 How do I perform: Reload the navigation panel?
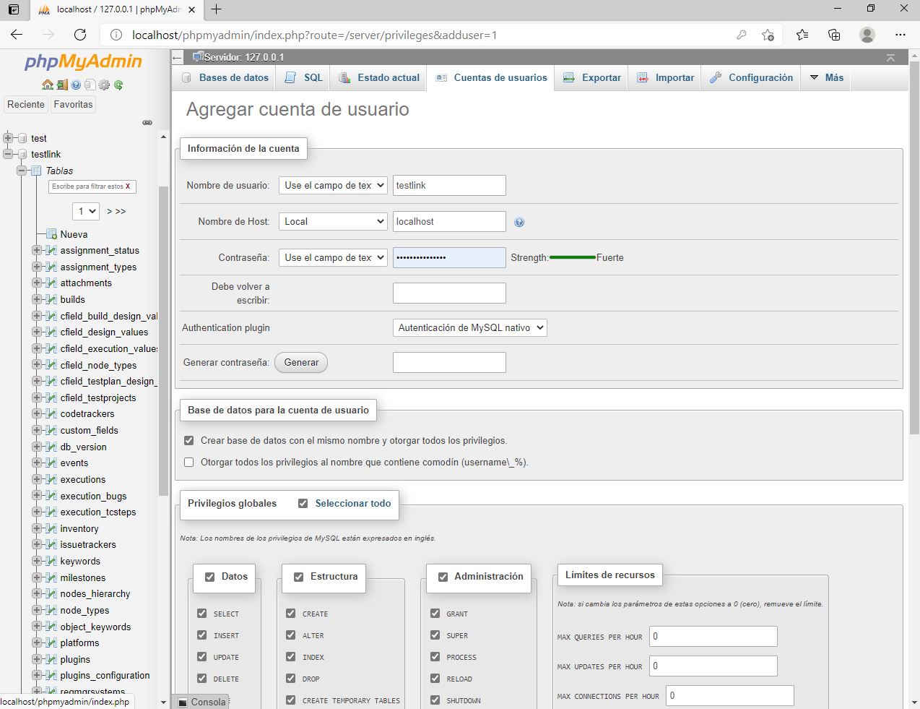coord(118,85)
